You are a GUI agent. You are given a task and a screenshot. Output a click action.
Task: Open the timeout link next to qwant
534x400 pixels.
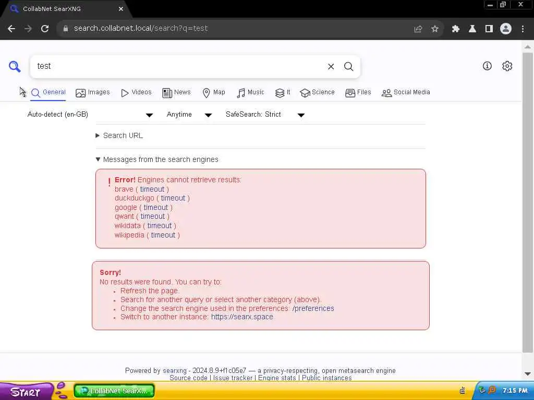click(153, 216)
